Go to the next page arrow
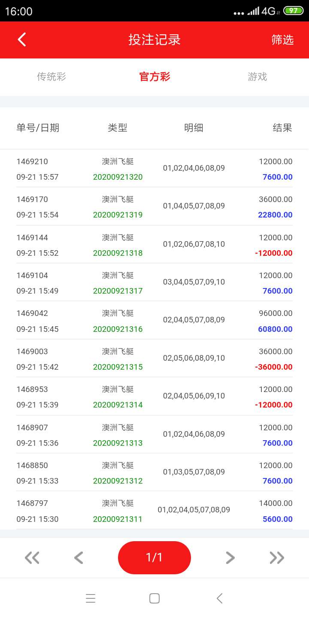Viewport: 309px width, 619px height. (230, 558)
